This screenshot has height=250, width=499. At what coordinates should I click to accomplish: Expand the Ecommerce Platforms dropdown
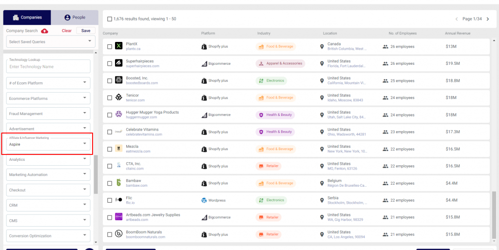point(48,98)
